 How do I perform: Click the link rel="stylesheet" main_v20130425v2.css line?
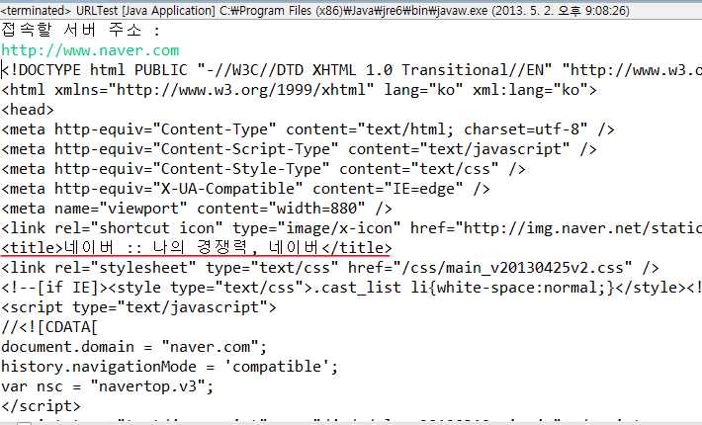point(330,268)
